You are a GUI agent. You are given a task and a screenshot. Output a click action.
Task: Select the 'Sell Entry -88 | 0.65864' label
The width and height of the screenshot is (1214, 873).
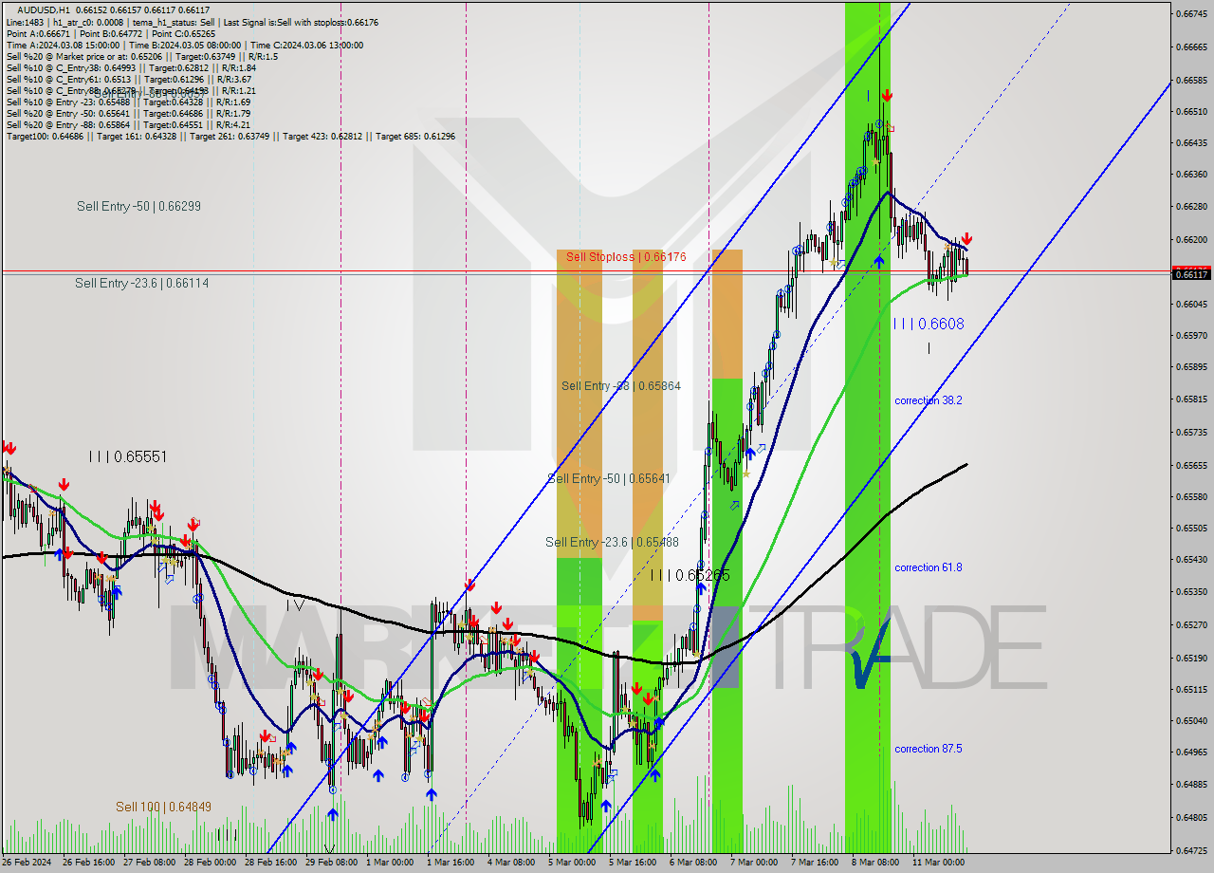tap(620, 385)
